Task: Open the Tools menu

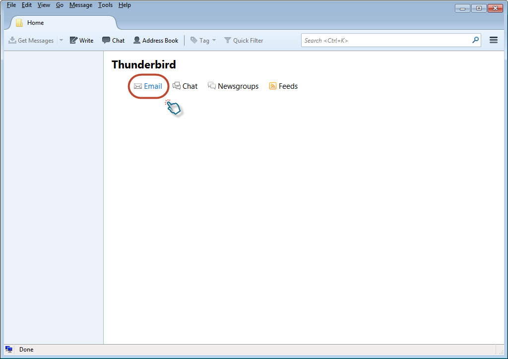Action: (105, 5)
